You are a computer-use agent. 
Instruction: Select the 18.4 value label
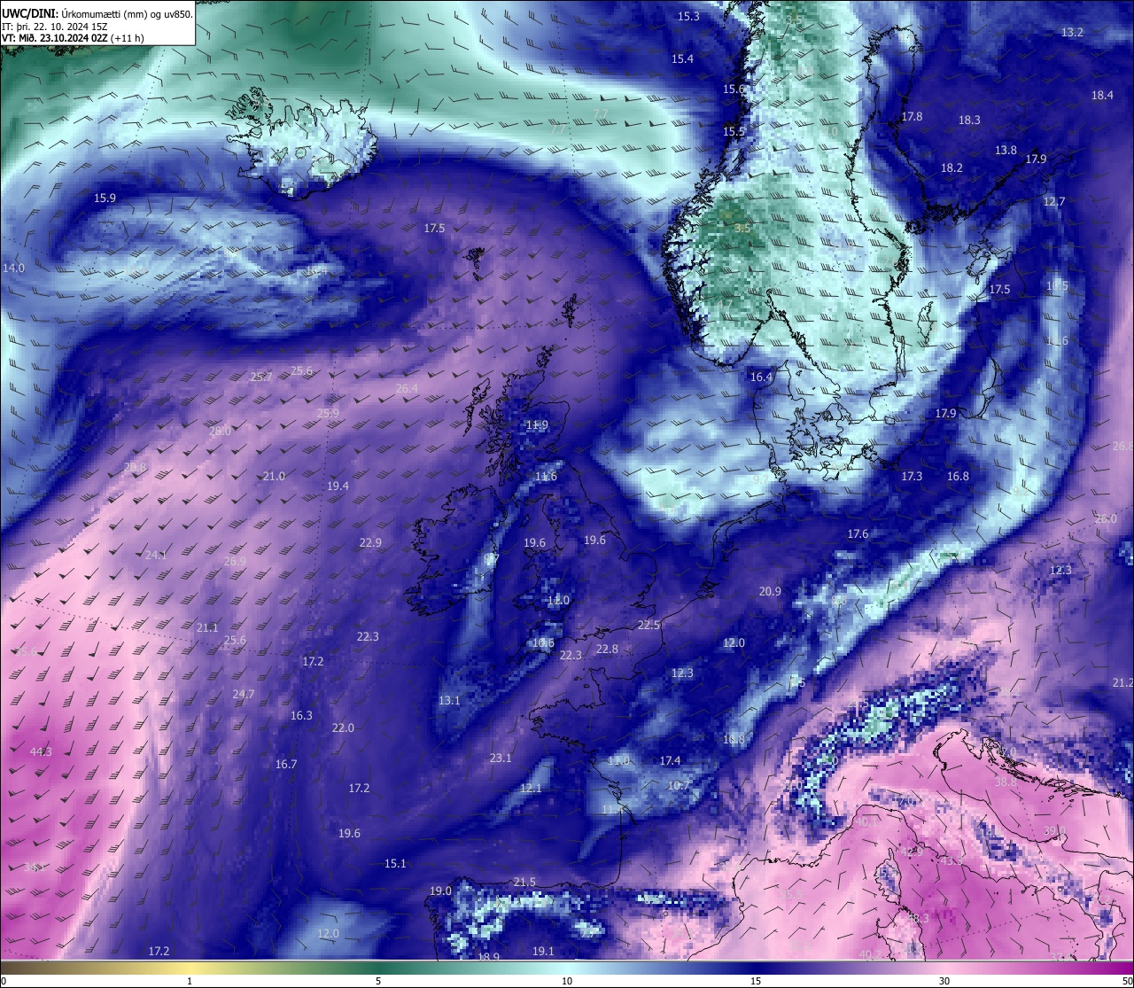(x=1102, y=95)
